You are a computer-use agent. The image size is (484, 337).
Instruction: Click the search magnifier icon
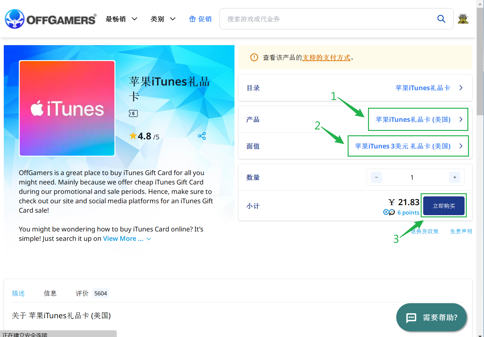[441, 19]
